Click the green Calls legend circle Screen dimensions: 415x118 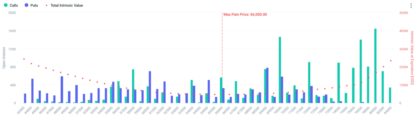6,5
